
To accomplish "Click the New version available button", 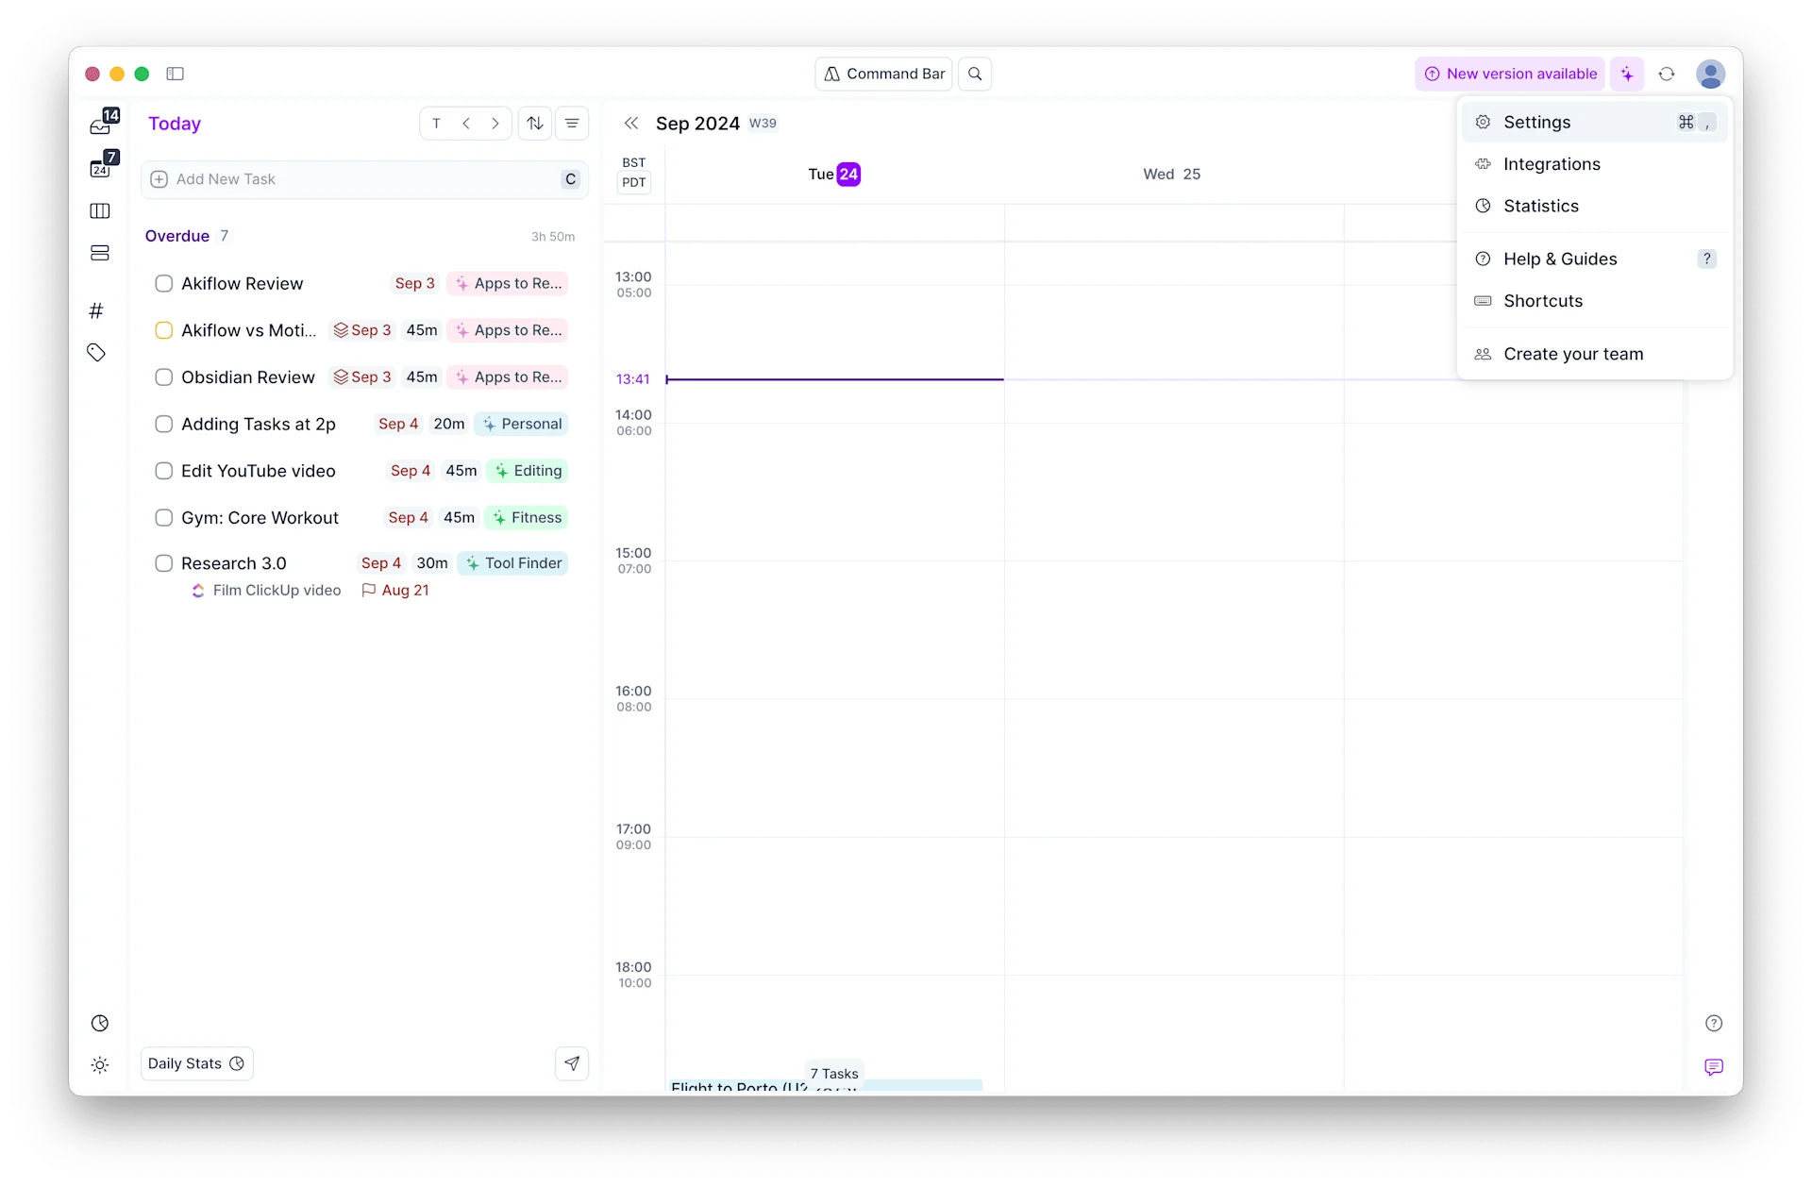I will pyautogui.click(x=1510, y=73).
